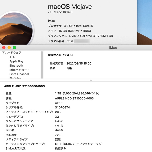
Task: Click the test result 合格
Action: tap(69, 68)
